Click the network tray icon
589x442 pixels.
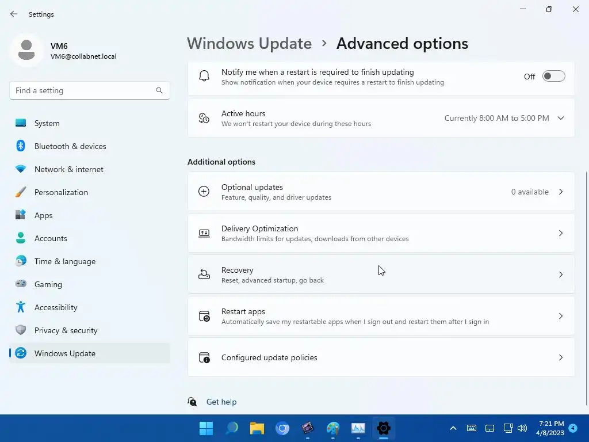(x=508, y=428)
